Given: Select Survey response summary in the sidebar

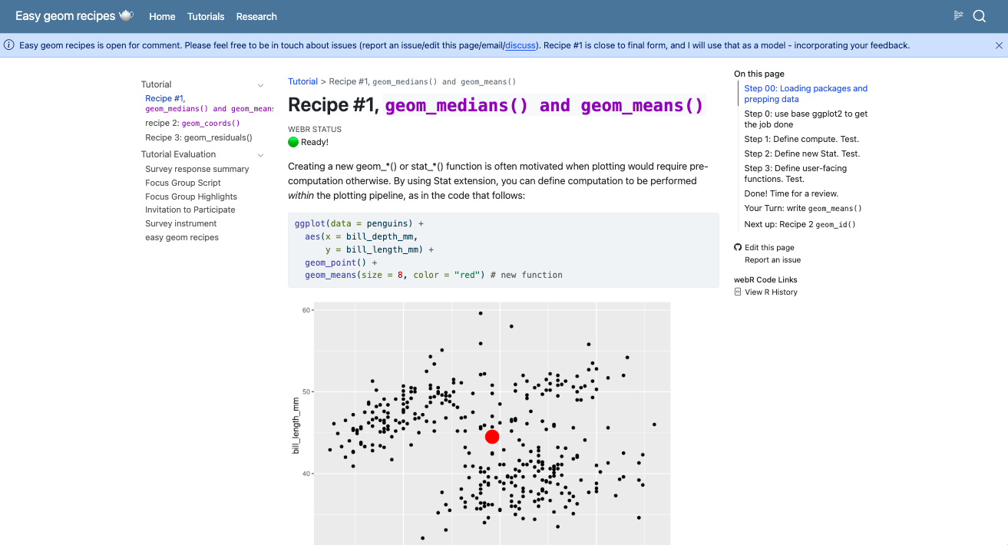Looking at the screenshot, I should pyautogui.click(x=197, y=169).
